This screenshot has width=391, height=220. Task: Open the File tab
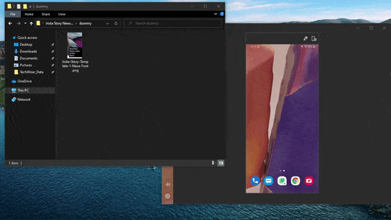point(13,14)
